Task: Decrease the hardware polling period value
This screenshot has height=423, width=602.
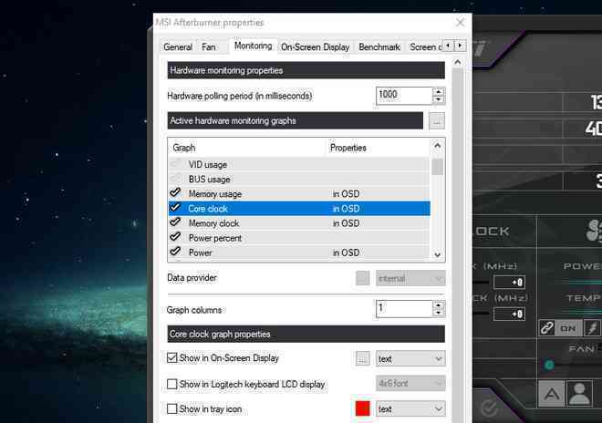Action: click(x=439, y=99)
